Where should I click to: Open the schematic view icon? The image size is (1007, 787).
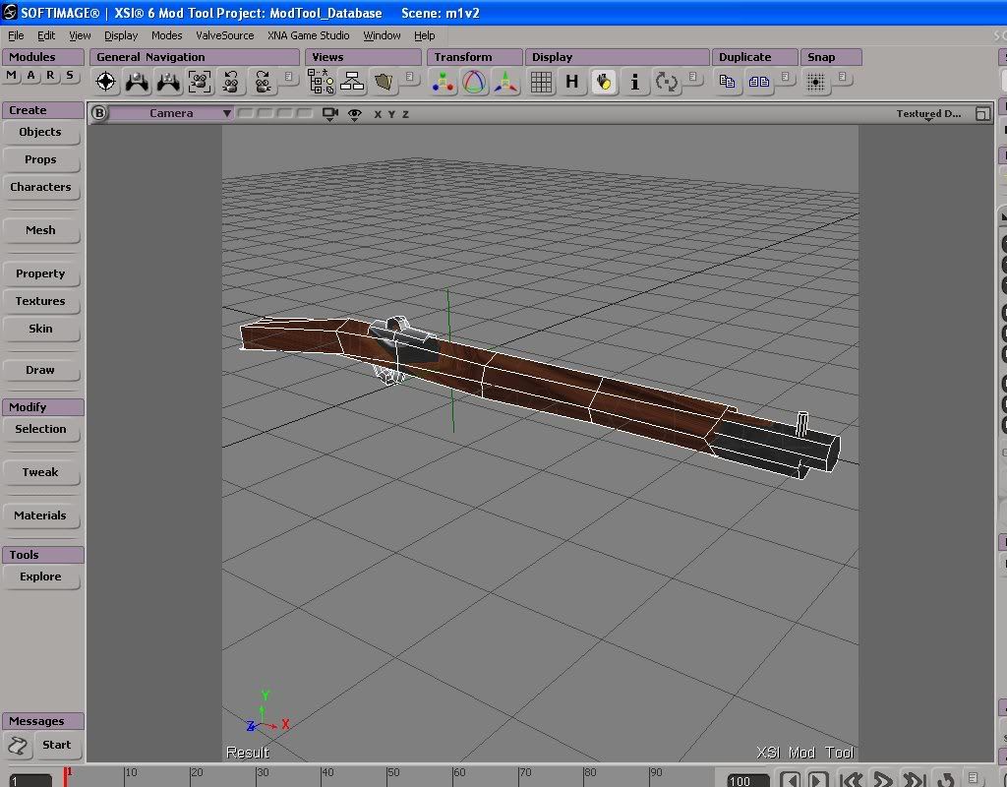pos(352,82)
